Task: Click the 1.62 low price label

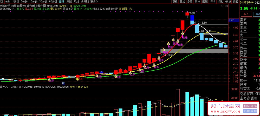Action: 25,81
